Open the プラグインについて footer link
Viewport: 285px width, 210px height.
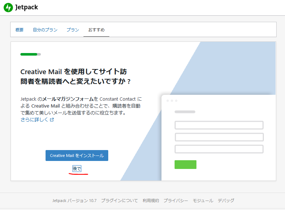(x=119, y=201)
